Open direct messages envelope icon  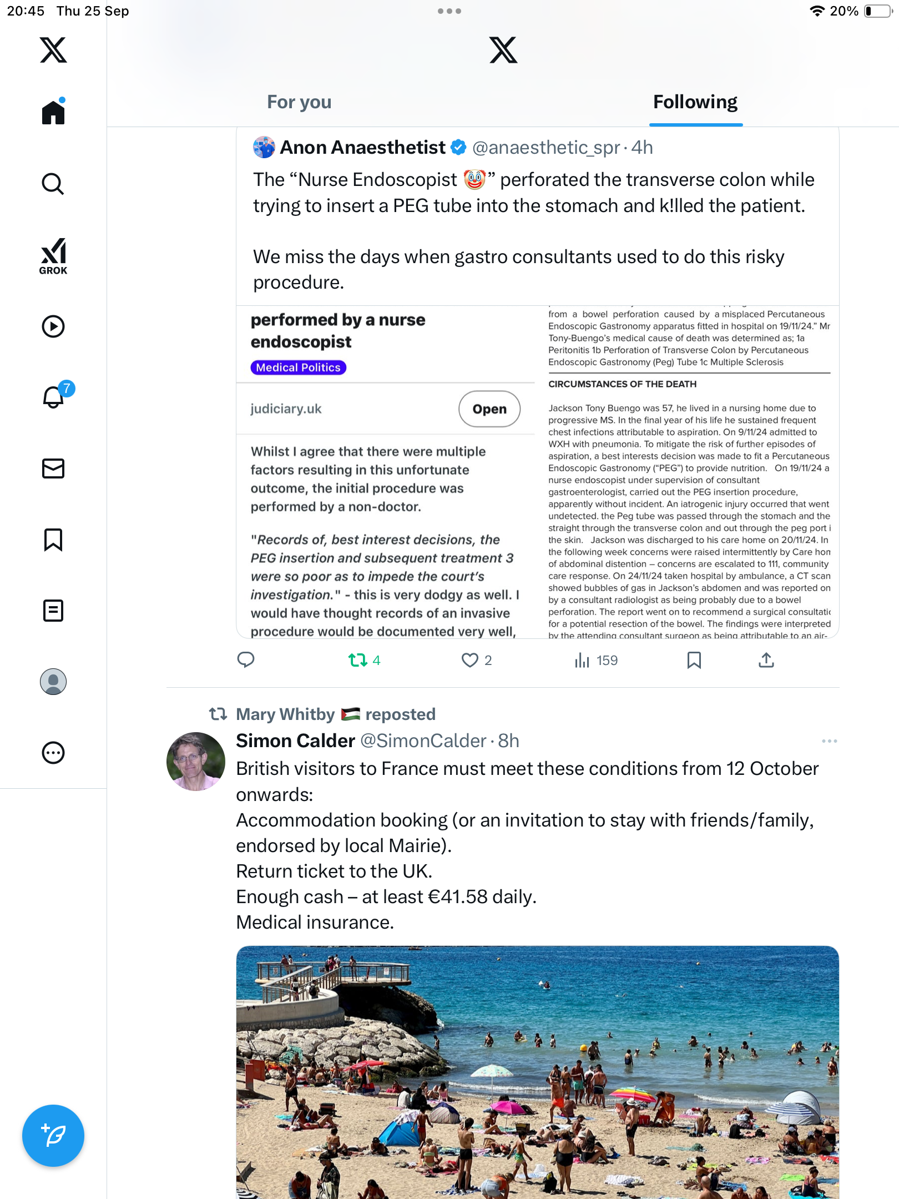(53, 468)
